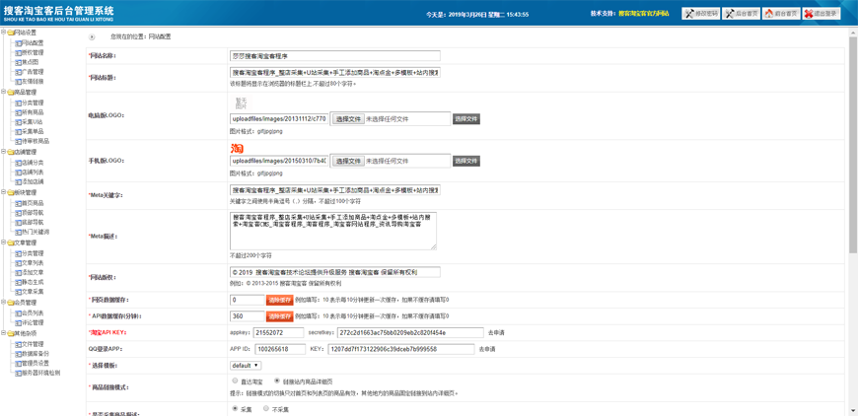Focus the Meta关键字 input field

[335, 190]
